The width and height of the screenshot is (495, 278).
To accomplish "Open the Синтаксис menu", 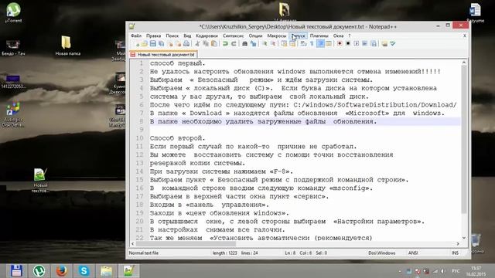I will click(233, 36).
